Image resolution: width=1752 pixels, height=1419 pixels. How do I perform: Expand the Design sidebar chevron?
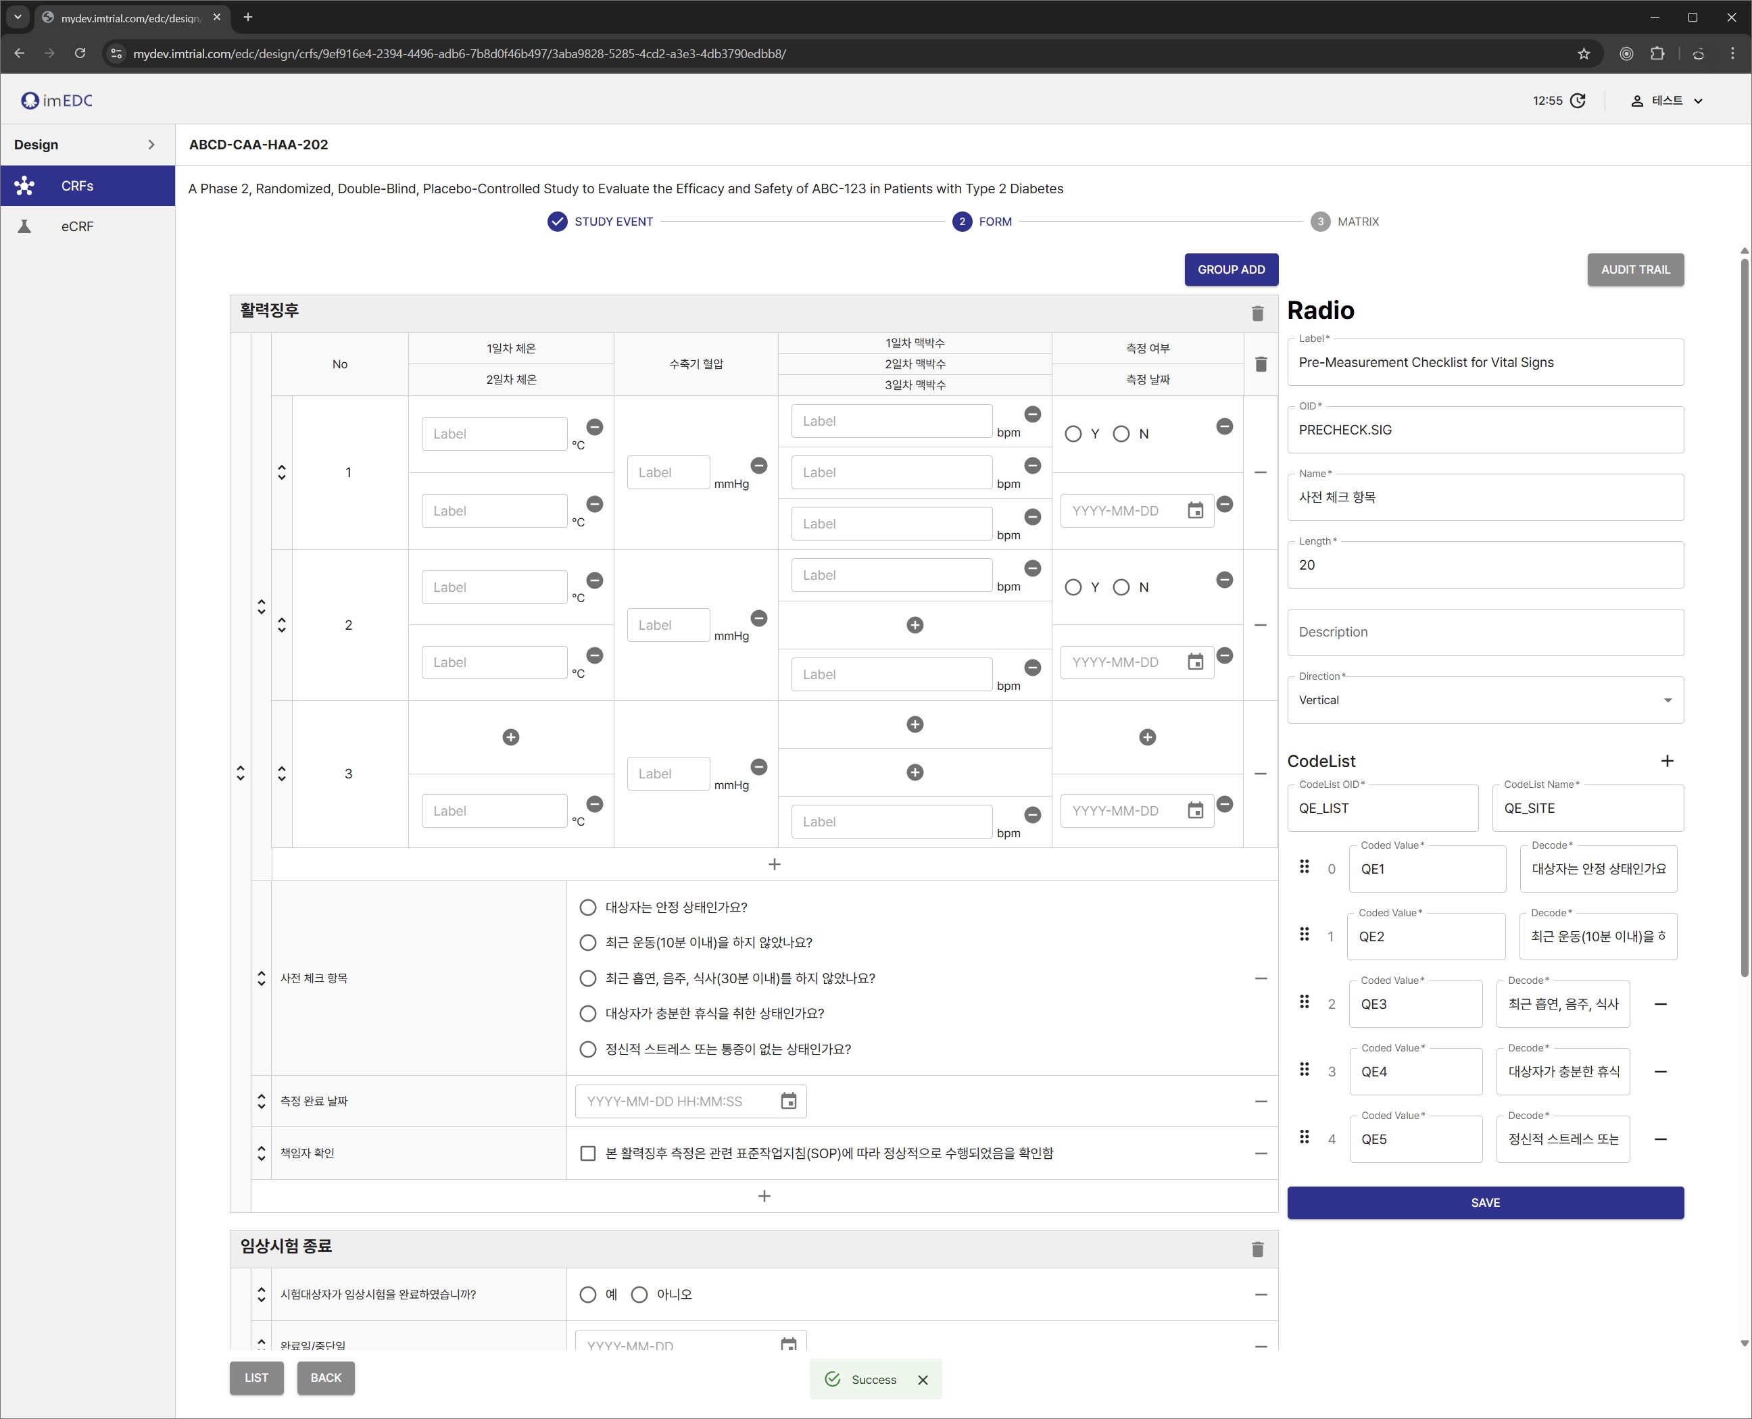pos(151,145)
